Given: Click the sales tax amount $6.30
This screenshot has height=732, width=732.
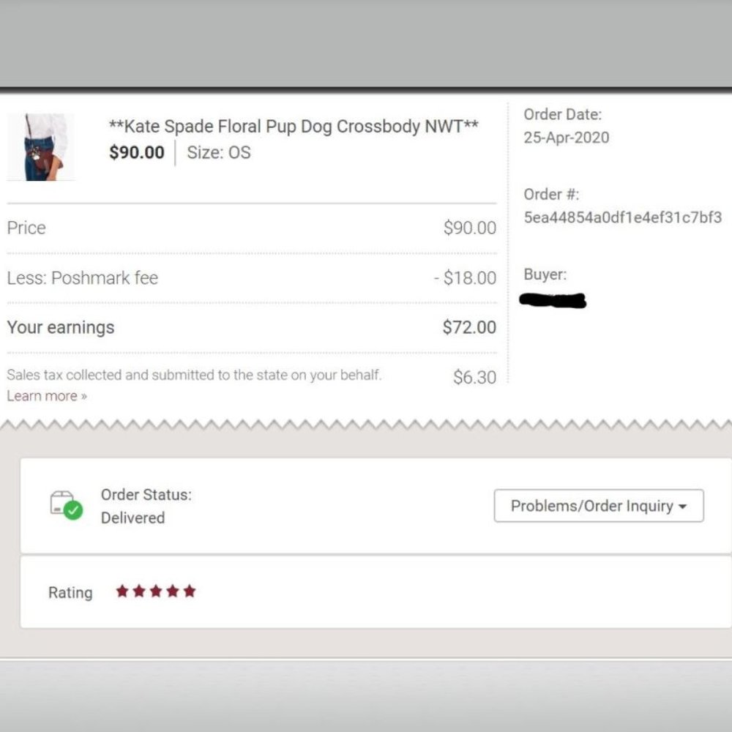Looking at the screenshot, I should [x=474, y=377].
